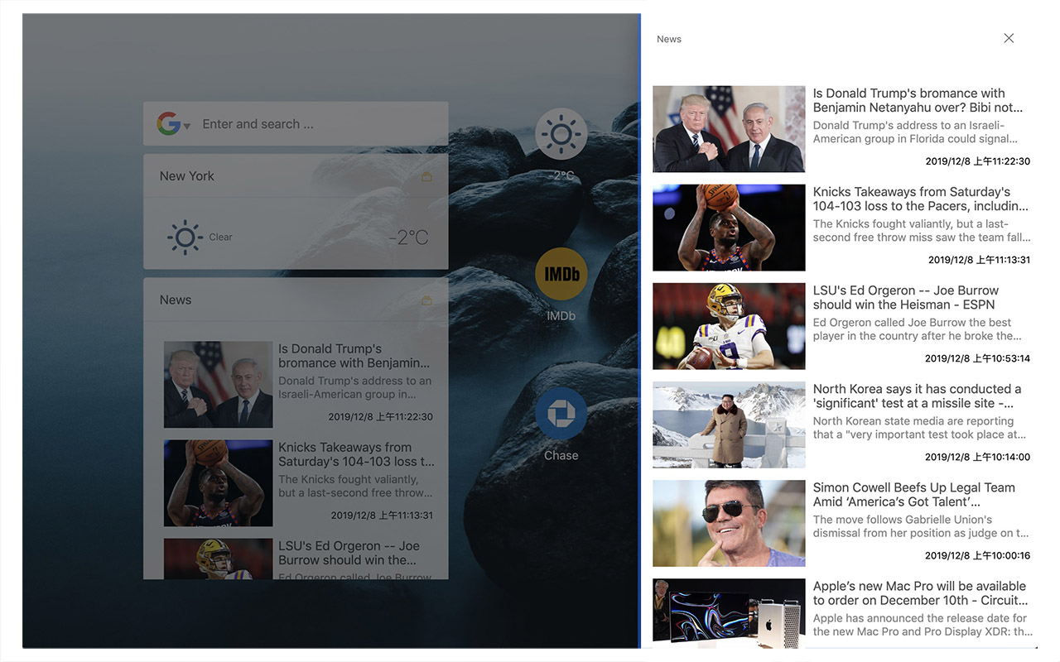
Task: Click the -2°C temperature in New York widget
Action: point(409,238)
